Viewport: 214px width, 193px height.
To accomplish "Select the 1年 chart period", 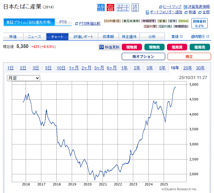I will (124, 68).
